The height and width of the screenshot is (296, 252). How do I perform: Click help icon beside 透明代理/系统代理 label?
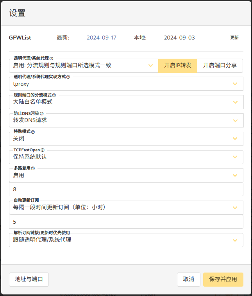coord(52,58)
